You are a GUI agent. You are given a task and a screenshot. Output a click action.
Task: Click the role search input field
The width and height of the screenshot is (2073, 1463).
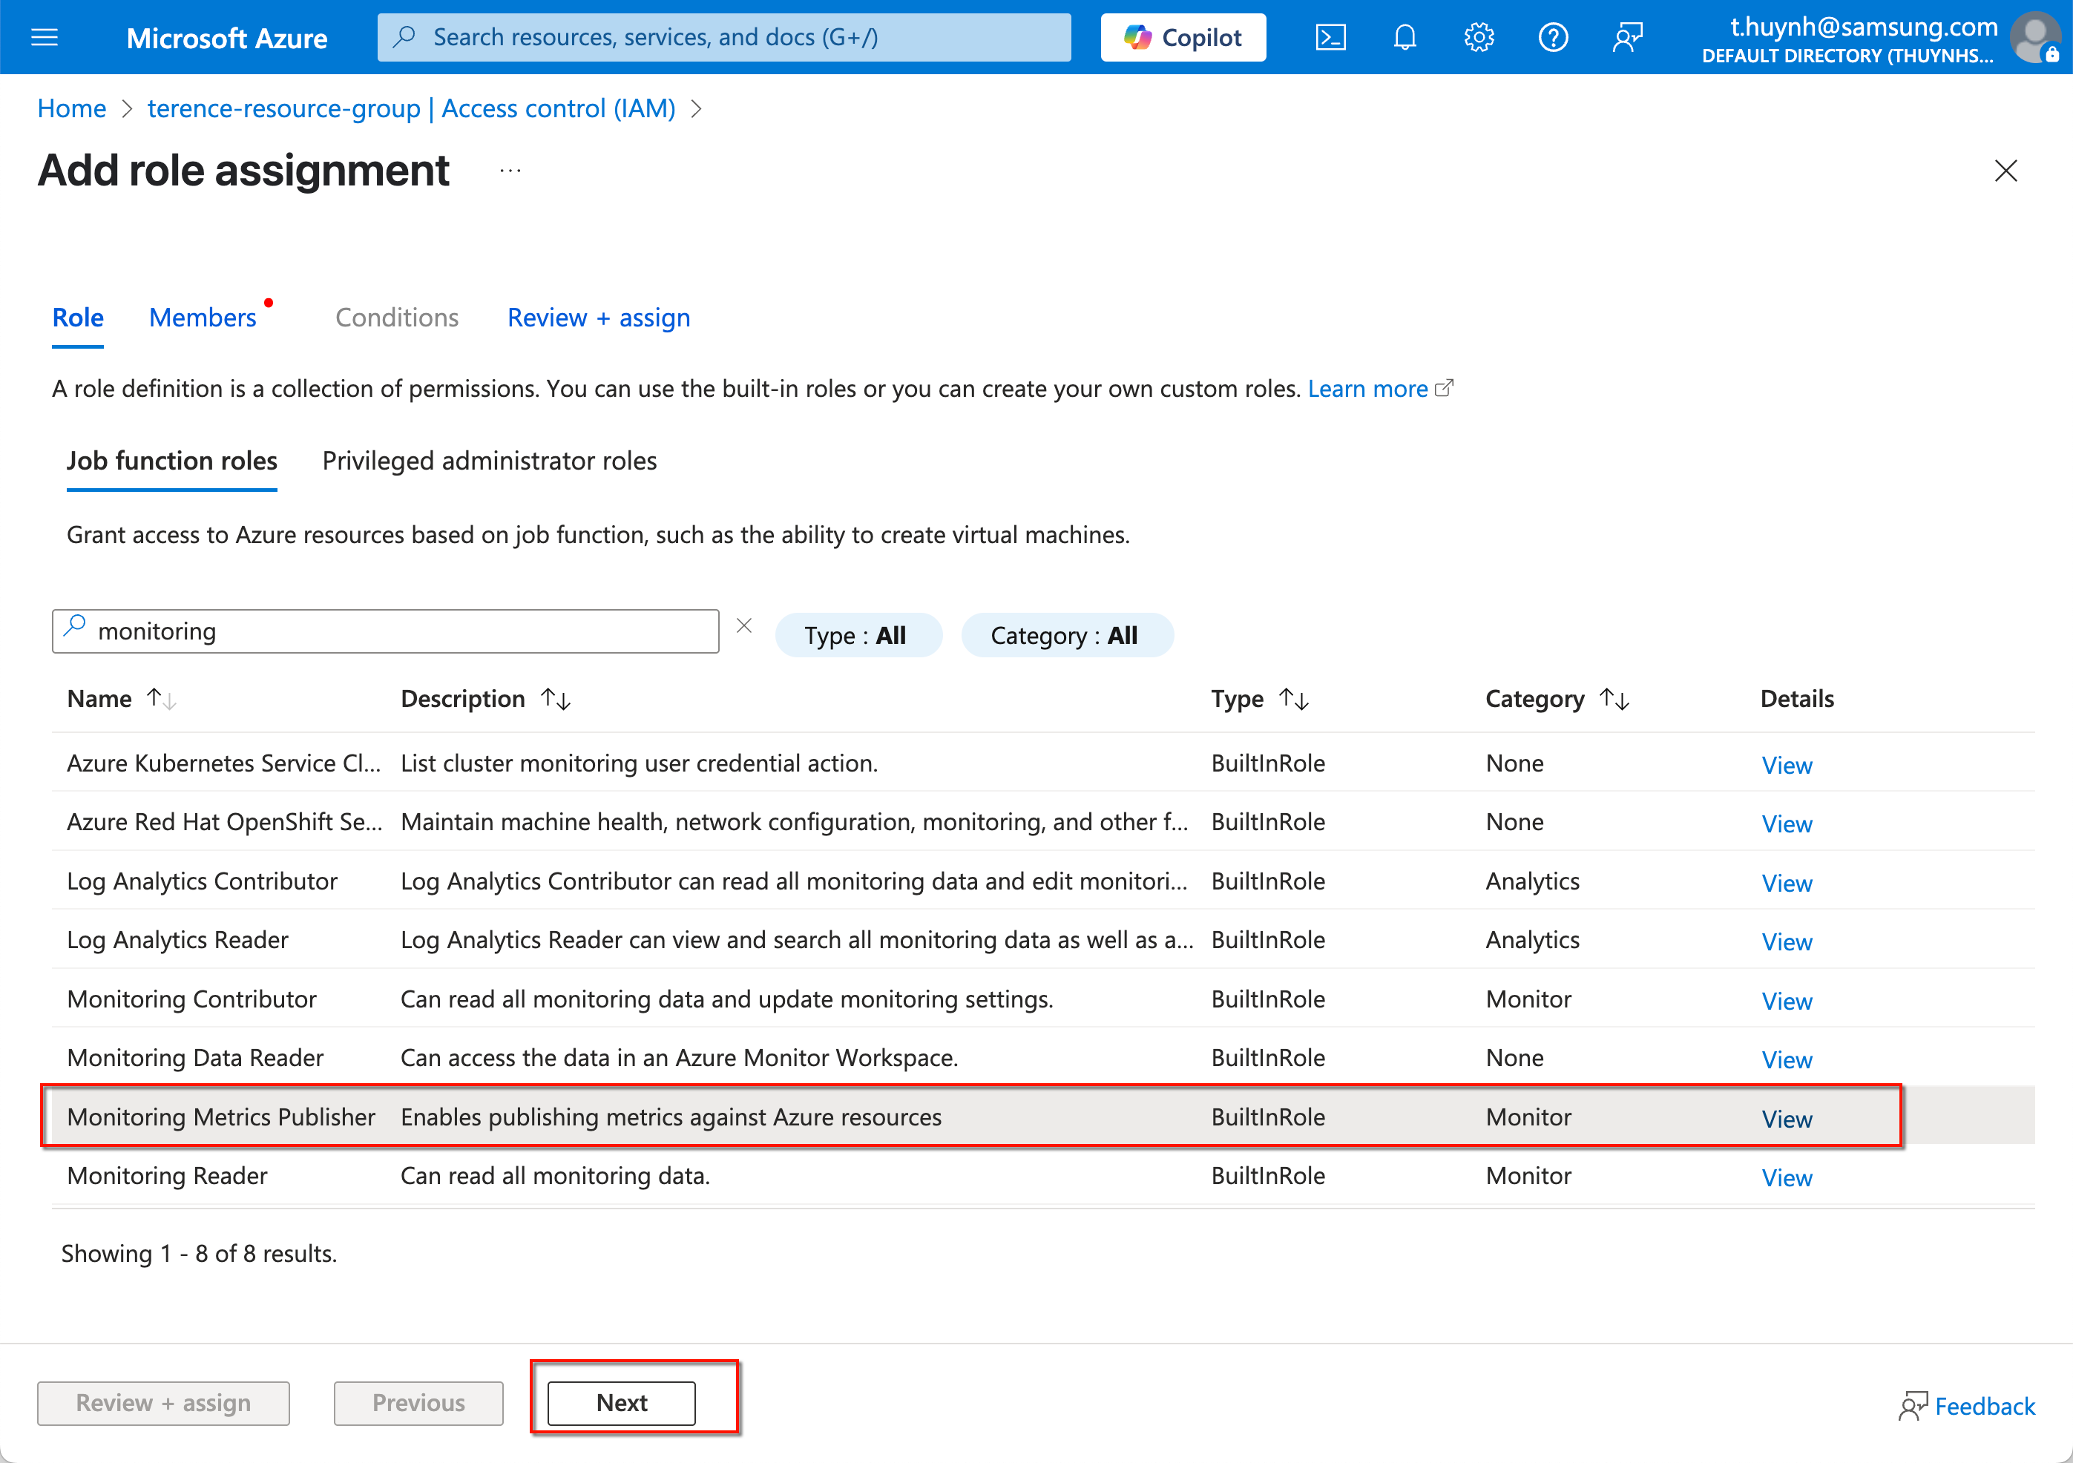point(397,631)
